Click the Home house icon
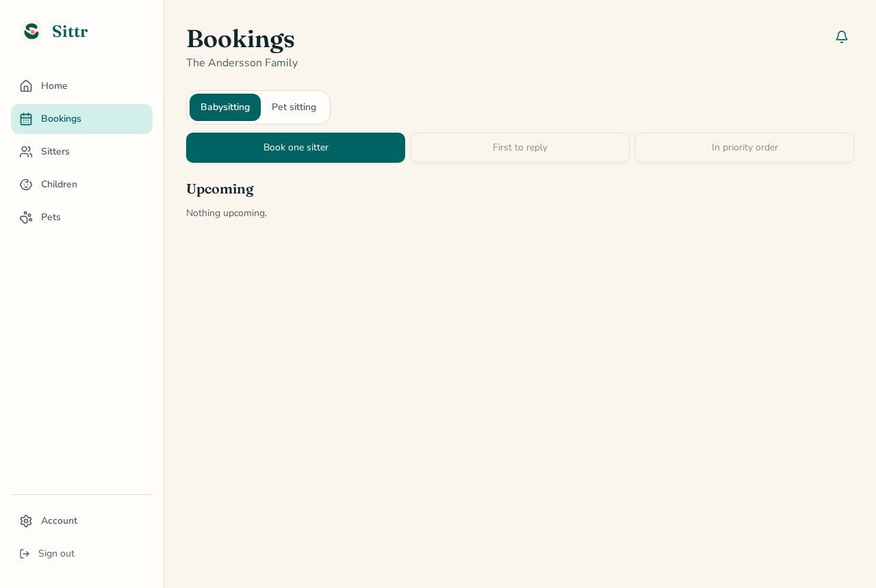The width and height of the screenshot is (876, 588). [26, 86]
